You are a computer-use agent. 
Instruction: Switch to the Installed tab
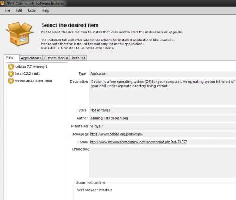78,58
